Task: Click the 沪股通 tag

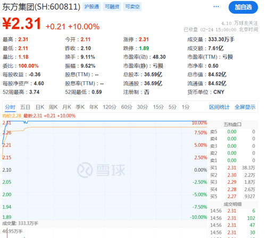Action: [x=92, y=7]
